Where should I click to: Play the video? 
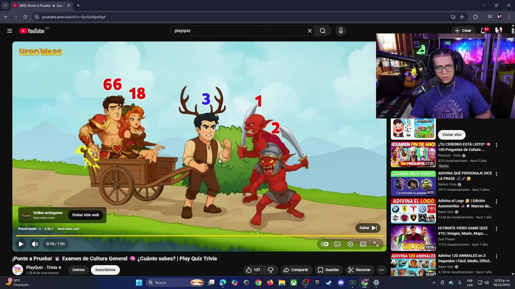coord(21,244)
